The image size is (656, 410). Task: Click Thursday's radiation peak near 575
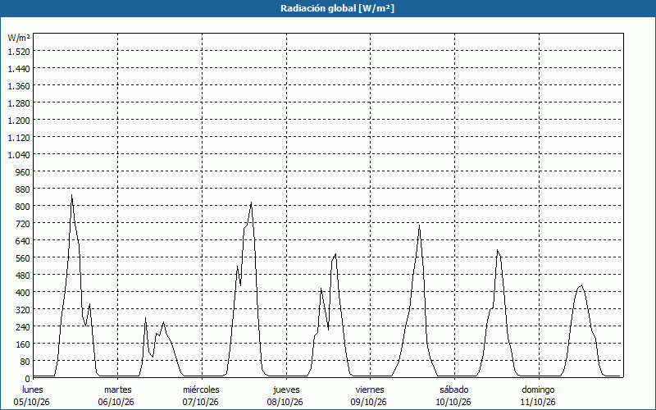point(335,254)
